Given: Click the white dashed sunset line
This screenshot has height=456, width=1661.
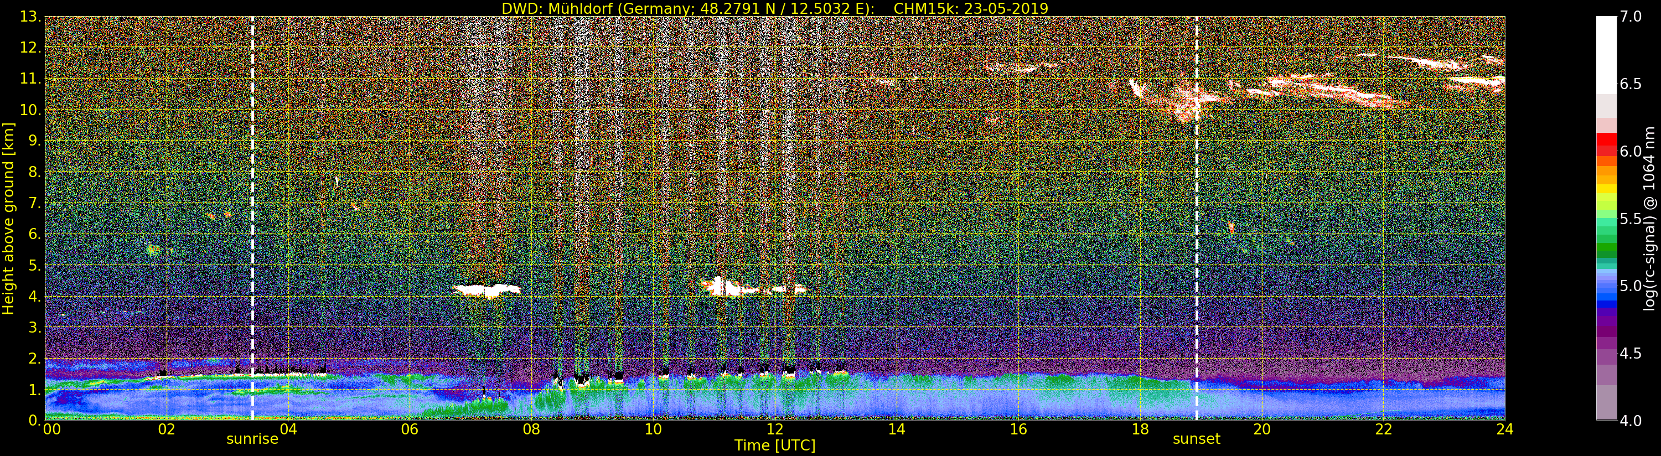Looking at the screenshot, I should (1197, 218).
